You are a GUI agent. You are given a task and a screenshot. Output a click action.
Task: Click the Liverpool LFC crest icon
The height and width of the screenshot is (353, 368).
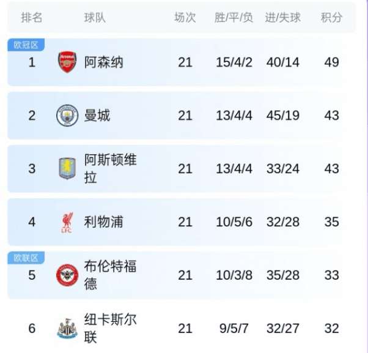click(x=67, y=222)
